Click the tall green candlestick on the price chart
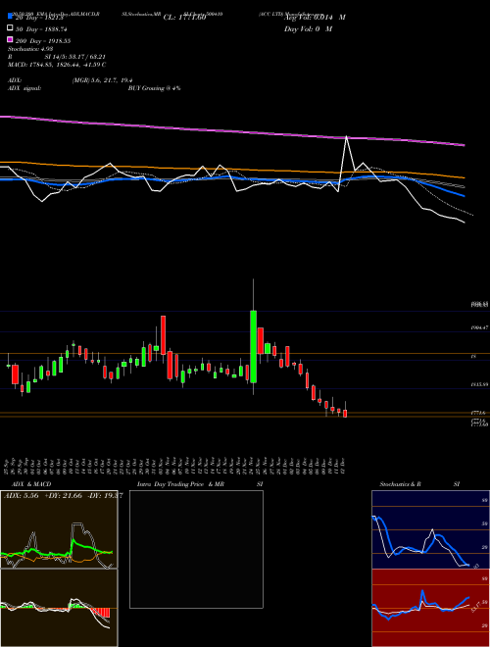This screenshot has height=647, width=490. click(x=253, y=347)
